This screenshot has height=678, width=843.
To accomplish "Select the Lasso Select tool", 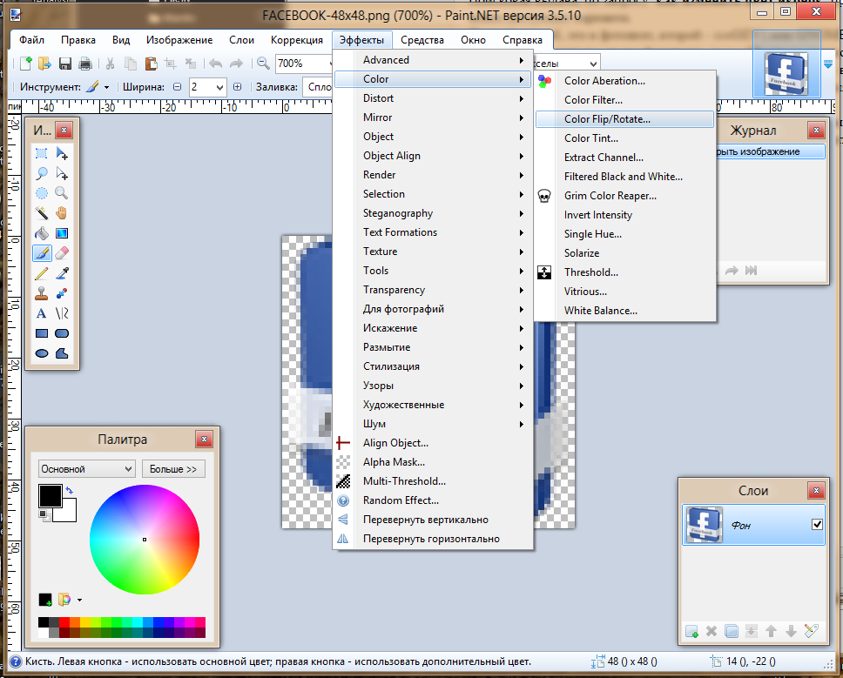I will click(42, 173).
